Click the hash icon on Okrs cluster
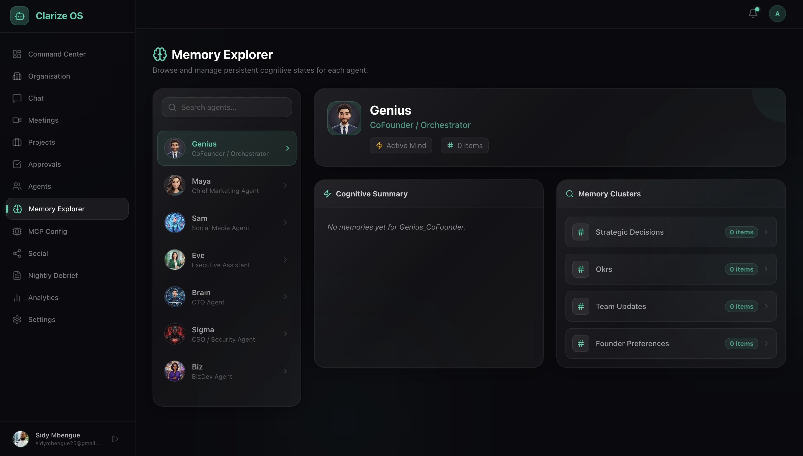 [581, 269]
